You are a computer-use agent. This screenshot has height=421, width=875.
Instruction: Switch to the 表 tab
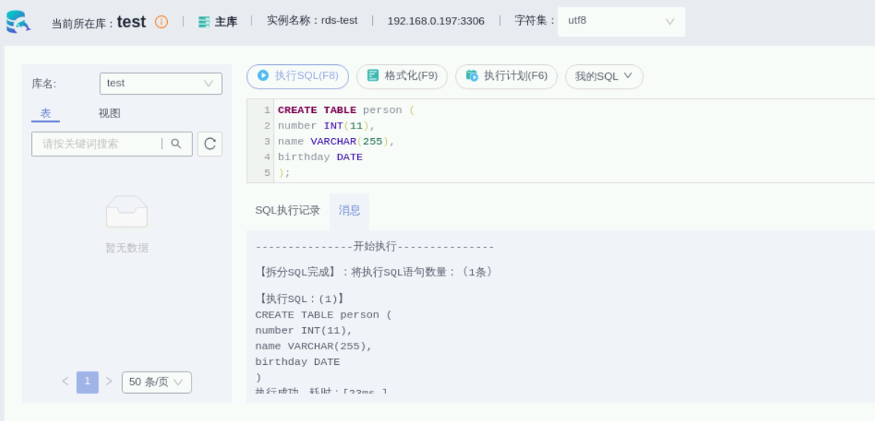[46, 114]
